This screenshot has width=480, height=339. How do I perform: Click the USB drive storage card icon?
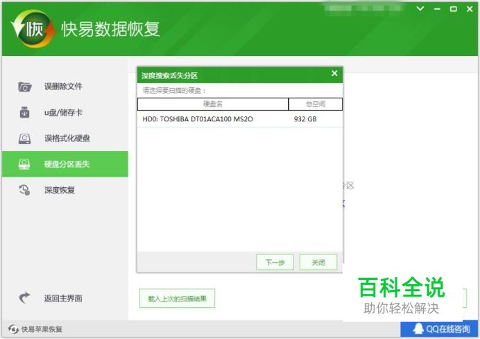[24, 112]
